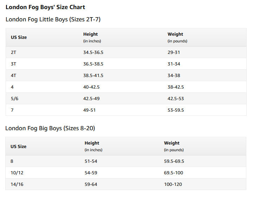Click the Little Boys (Sizes 2T-7) heading
The width and height of the screenshot is (253, 203).
coord(53,19)
